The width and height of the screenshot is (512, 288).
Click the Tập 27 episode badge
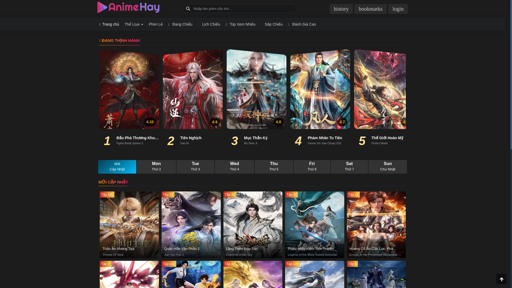click(x=168, y=195)
